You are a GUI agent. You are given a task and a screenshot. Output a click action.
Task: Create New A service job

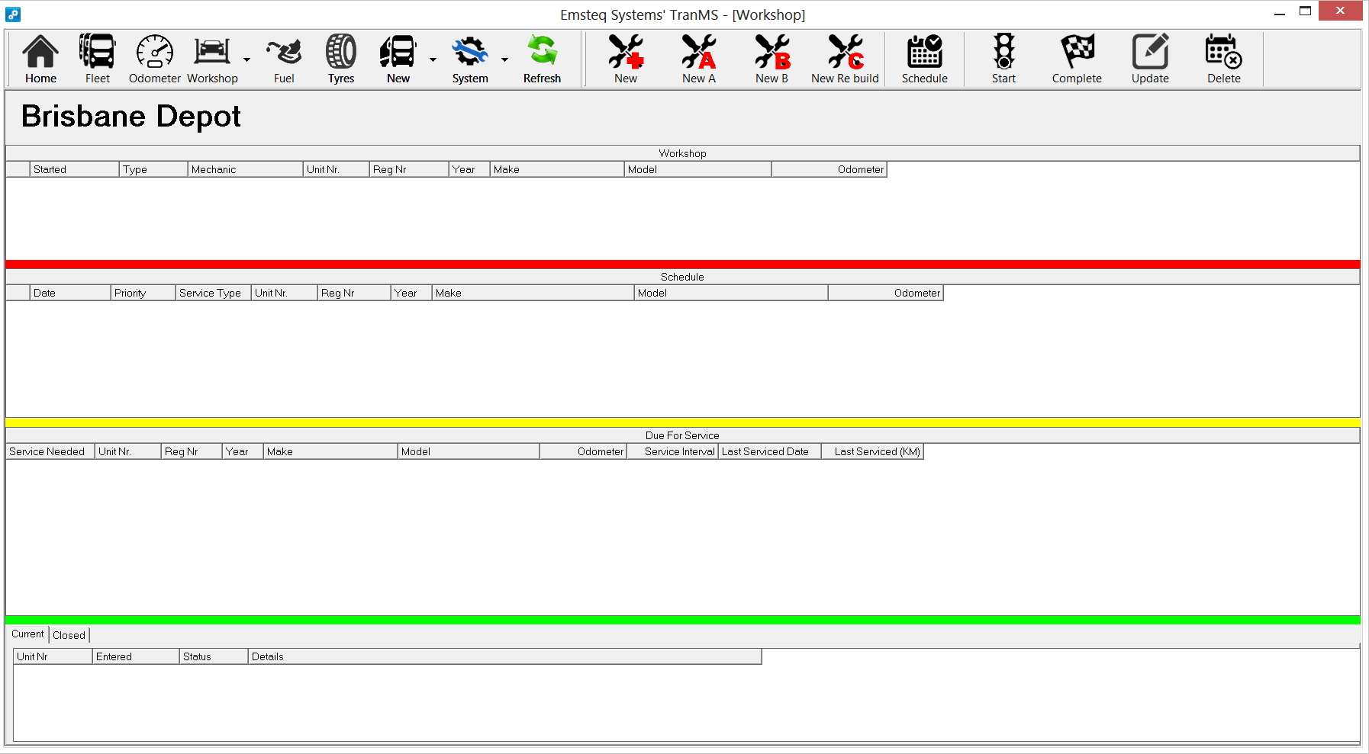click(698, 52)
